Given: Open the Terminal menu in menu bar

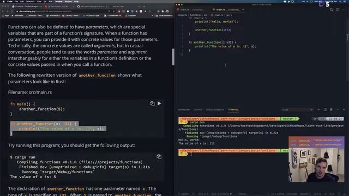Looking at the screenshot, I should click(58, 2).
